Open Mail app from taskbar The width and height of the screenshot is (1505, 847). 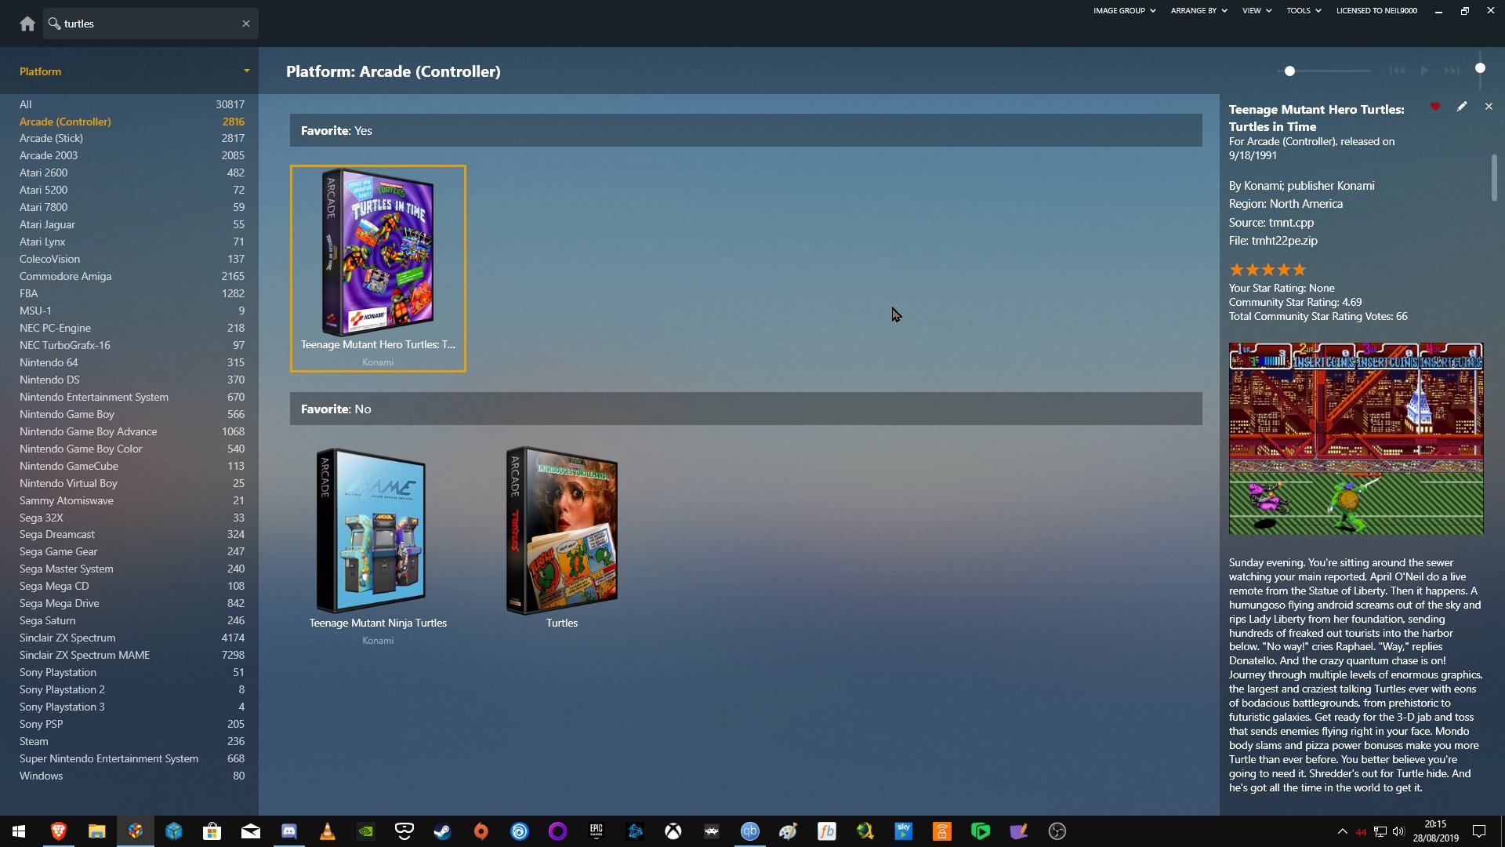click(250, 831)
